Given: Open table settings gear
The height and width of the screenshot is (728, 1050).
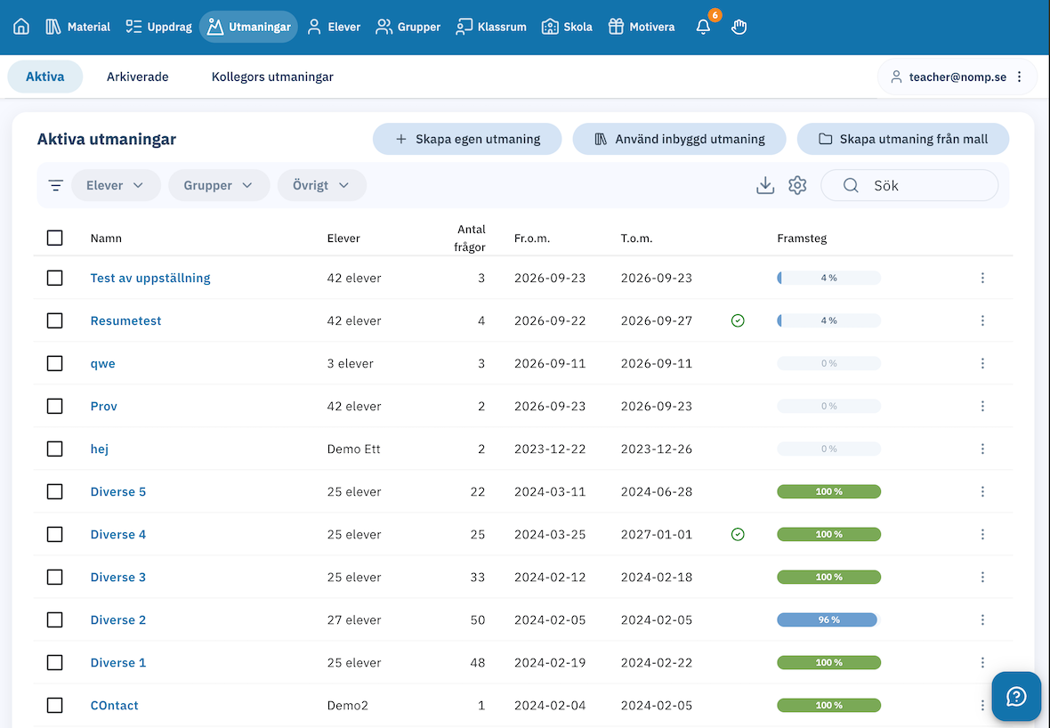Looking at the screenshot, I should (797, 185).
